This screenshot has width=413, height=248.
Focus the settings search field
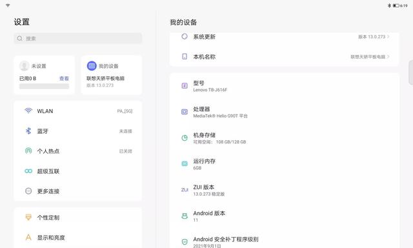click(78, 39)
